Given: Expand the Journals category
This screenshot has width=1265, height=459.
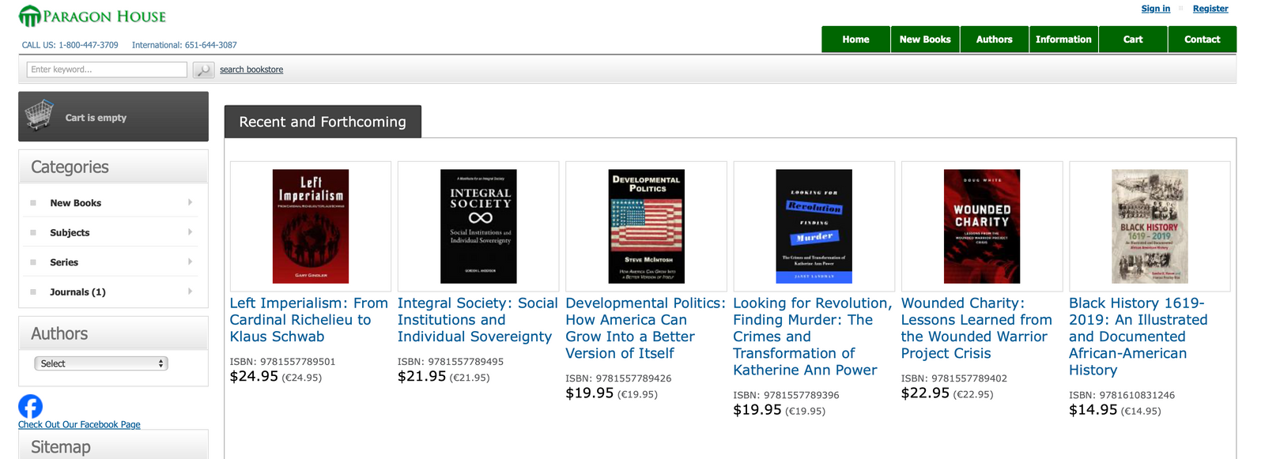Looking at the screenshot, I should (190, 292).
